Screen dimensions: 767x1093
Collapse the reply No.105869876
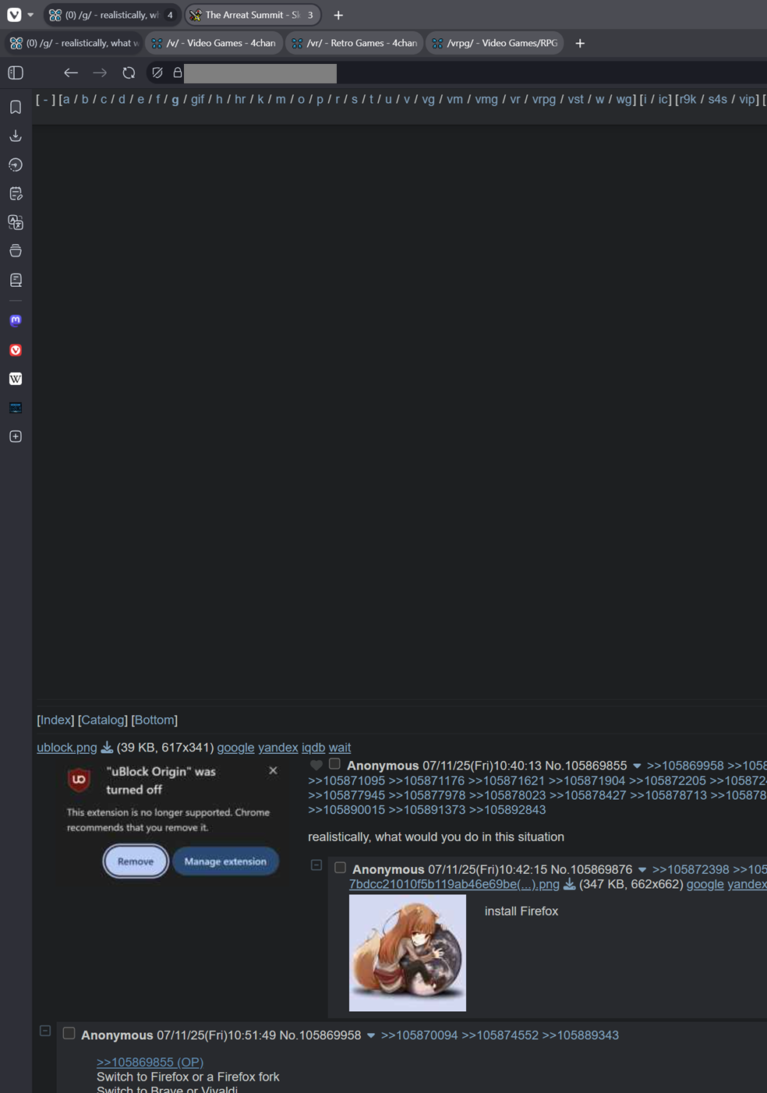pos(316,865)
